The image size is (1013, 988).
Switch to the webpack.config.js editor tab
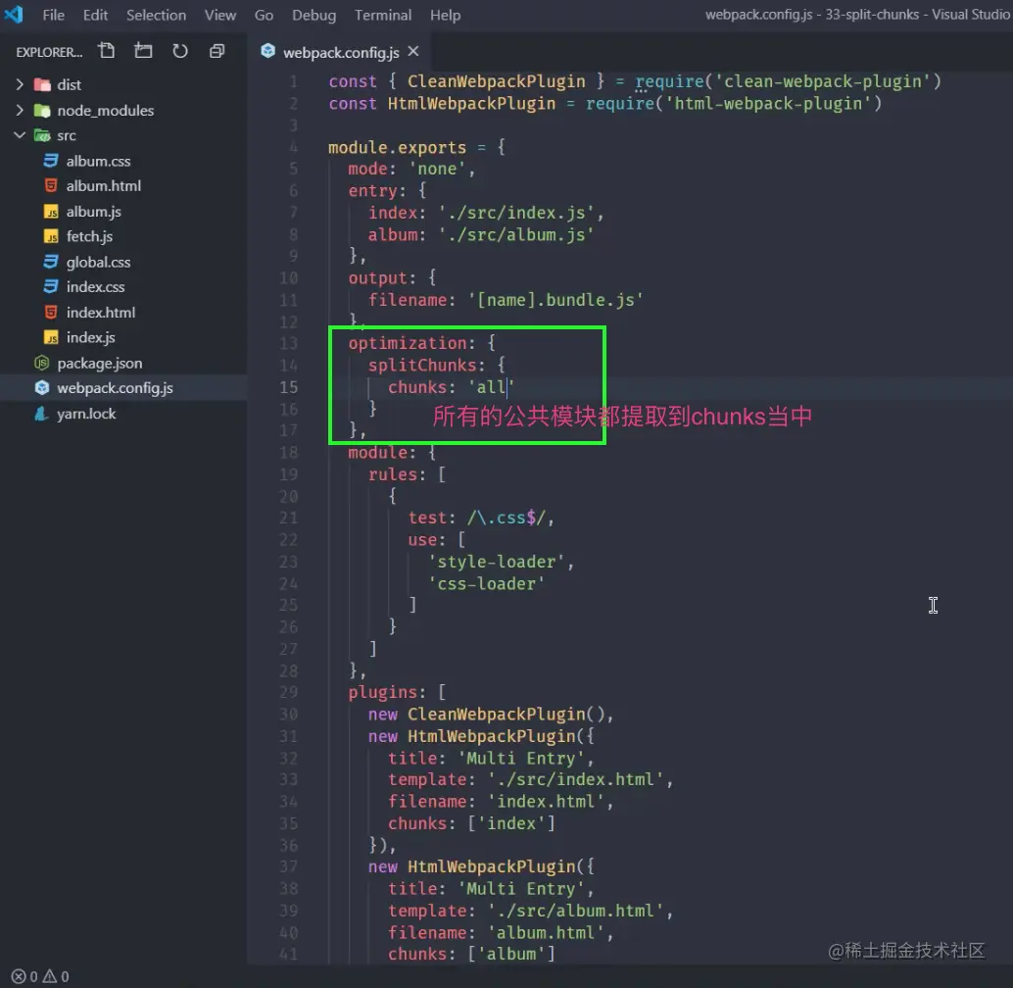click(x=341, y=52)
